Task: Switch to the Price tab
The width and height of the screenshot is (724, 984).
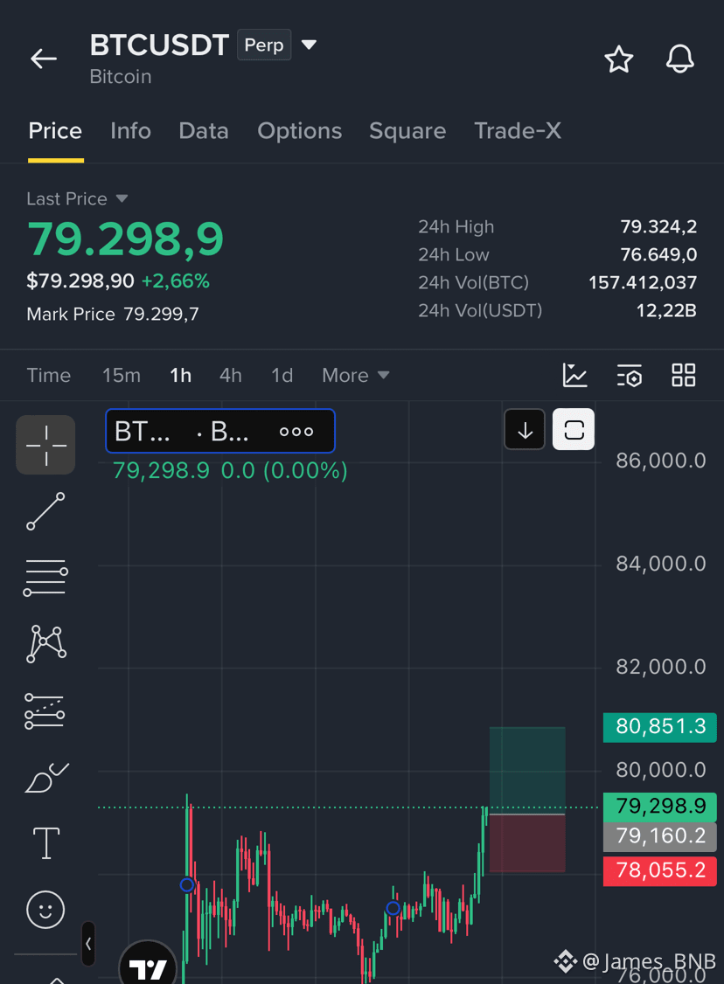Action: pyautogui.click(x=55, y=130)
